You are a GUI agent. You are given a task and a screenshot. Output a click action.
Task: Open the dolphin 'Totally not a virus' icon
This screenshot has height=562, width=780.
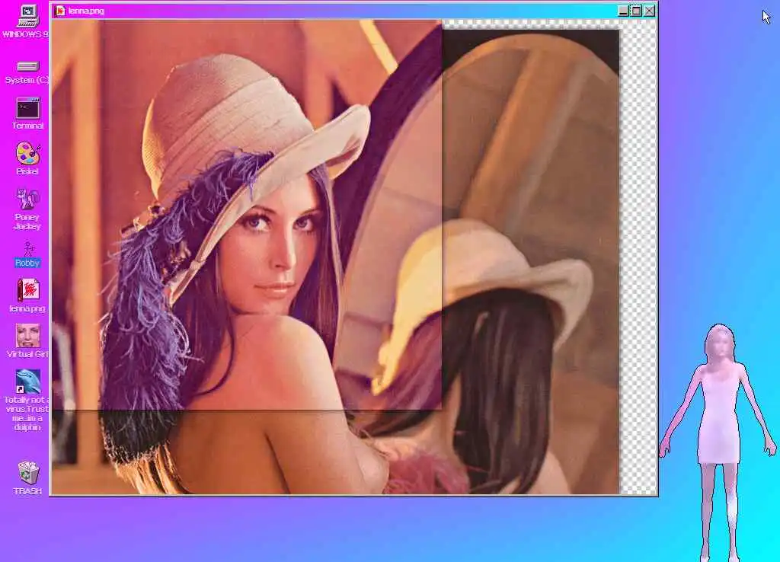pos(28,382)
